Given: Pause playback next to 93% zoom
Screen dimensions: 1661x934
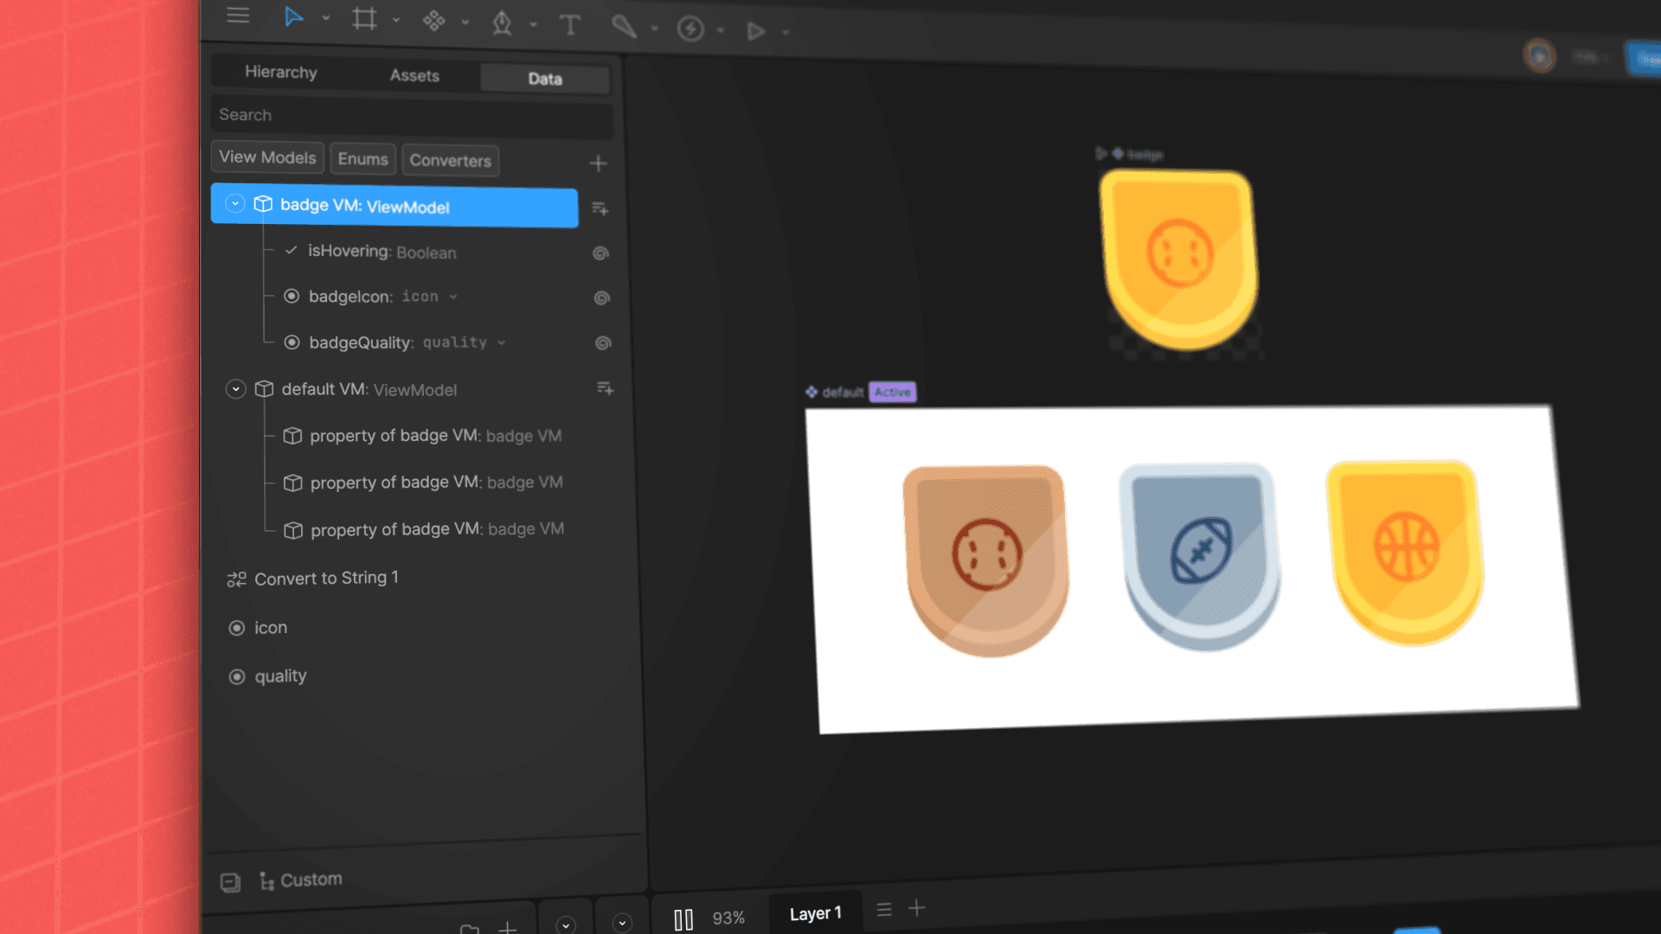Looking at the screenshot, I should [683, 919].
